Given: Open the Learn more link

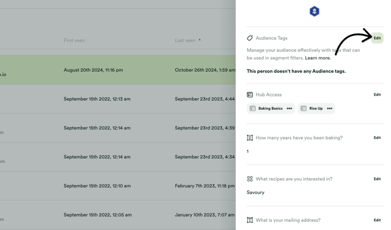Looking at the screenshot, I should (x=317, y=58).
